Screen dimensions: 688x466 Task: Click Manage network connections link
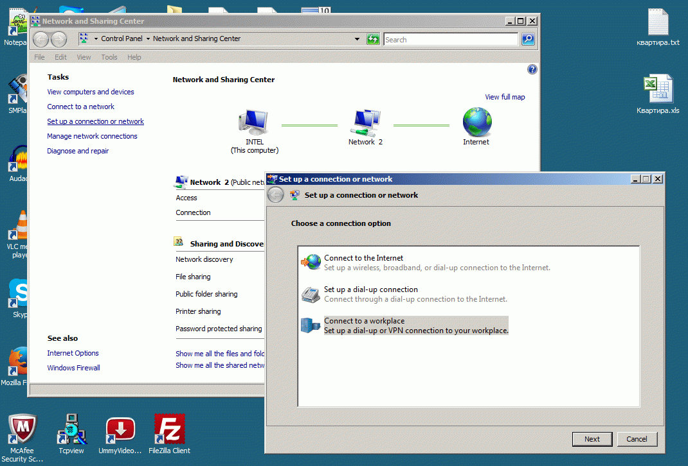coord(92,136)
